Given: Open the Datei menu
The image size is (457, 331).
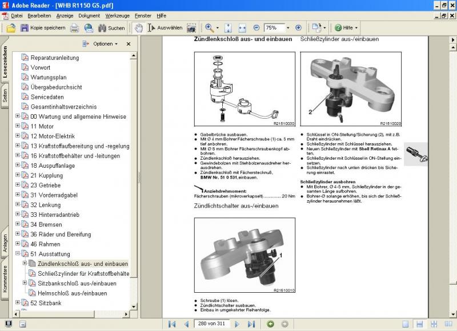Looking at the screenshot, I should (x=17, y=16).
